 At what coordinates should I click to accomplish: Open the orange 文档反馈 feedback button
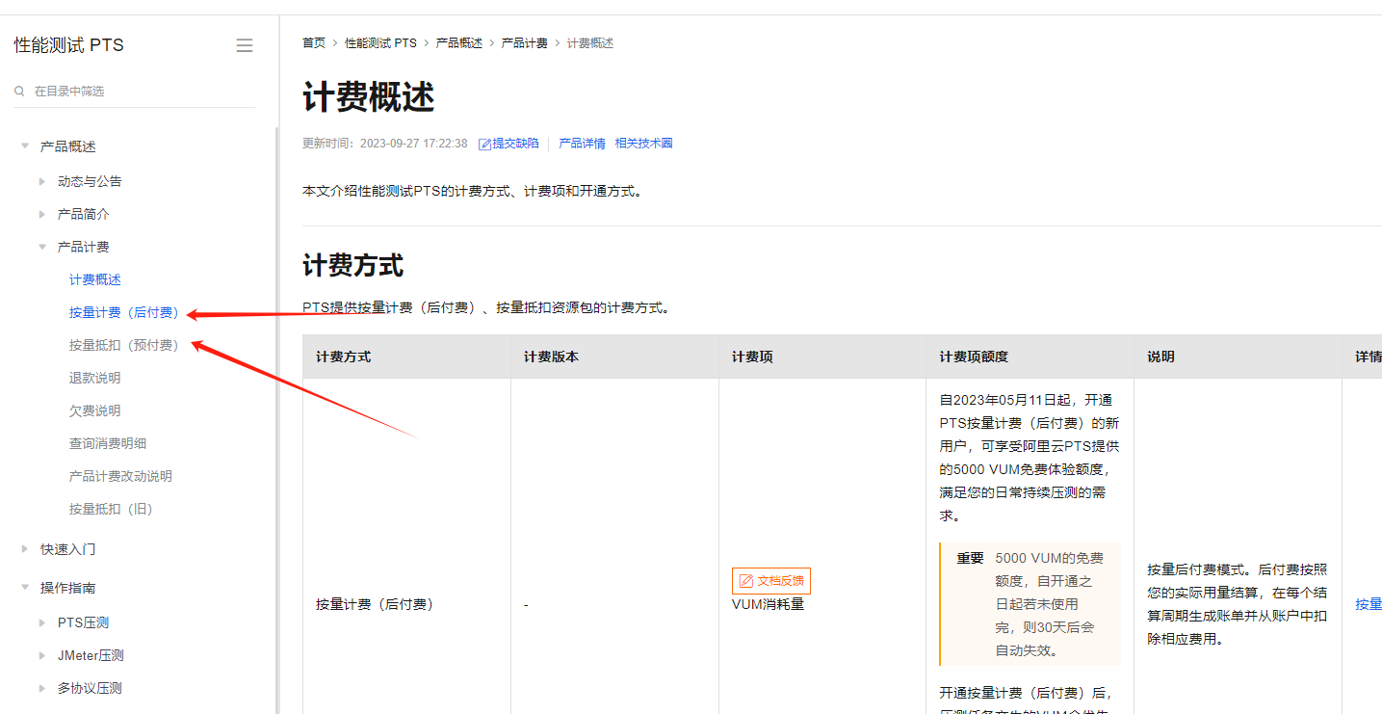pos(770,581)
